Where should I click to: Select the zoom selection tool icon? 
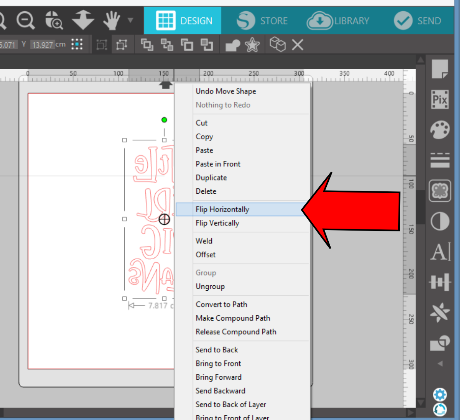click(54, 20)
